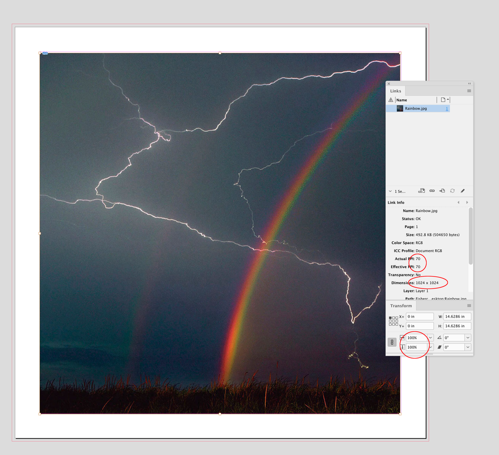Click the Scale Y Percentage icon

pos(402,347)
